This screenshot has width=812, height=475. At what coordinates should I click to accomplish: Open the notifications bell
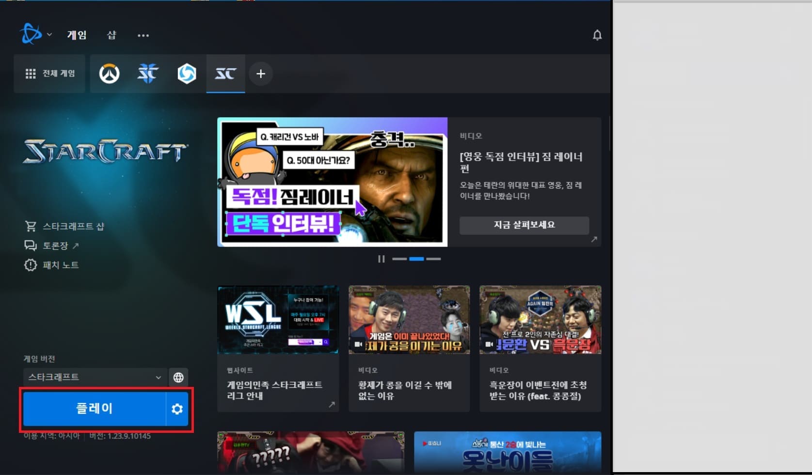(x=597, y=35)
